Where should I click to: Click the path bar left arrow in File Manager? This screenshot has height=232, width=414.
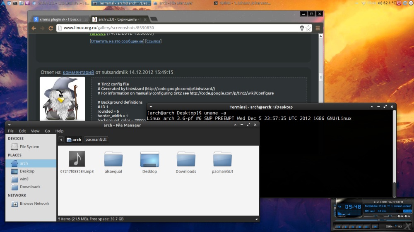61,140
